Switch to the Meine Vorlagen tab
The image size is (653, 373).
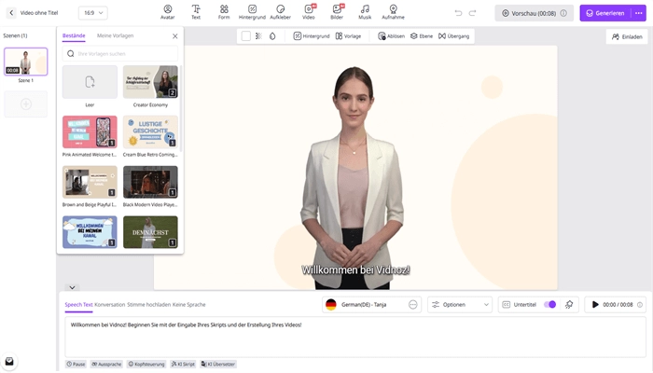115,35
